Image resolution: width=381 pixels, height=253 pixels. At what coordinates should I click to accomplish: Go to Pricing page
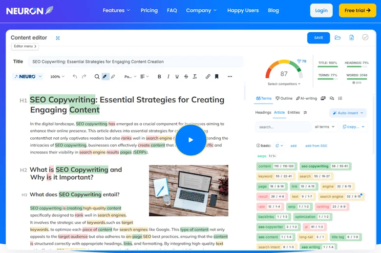[149, 10]
